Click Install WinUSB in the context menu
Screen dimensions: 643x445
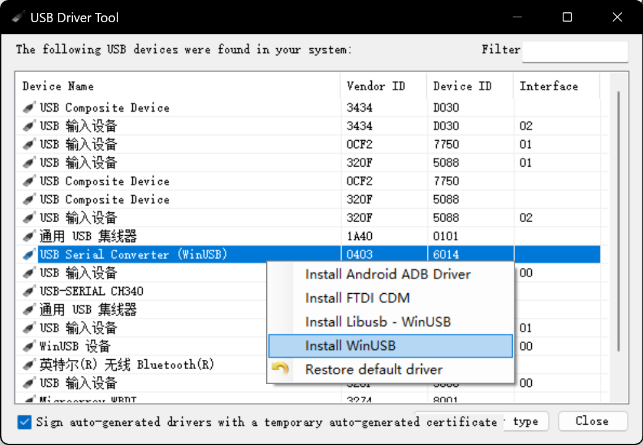click(x=350, y=346)
